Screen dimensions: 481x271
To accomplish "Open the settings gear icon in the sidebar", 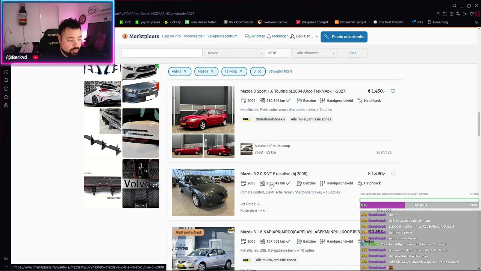I will [x=6, y=105].
